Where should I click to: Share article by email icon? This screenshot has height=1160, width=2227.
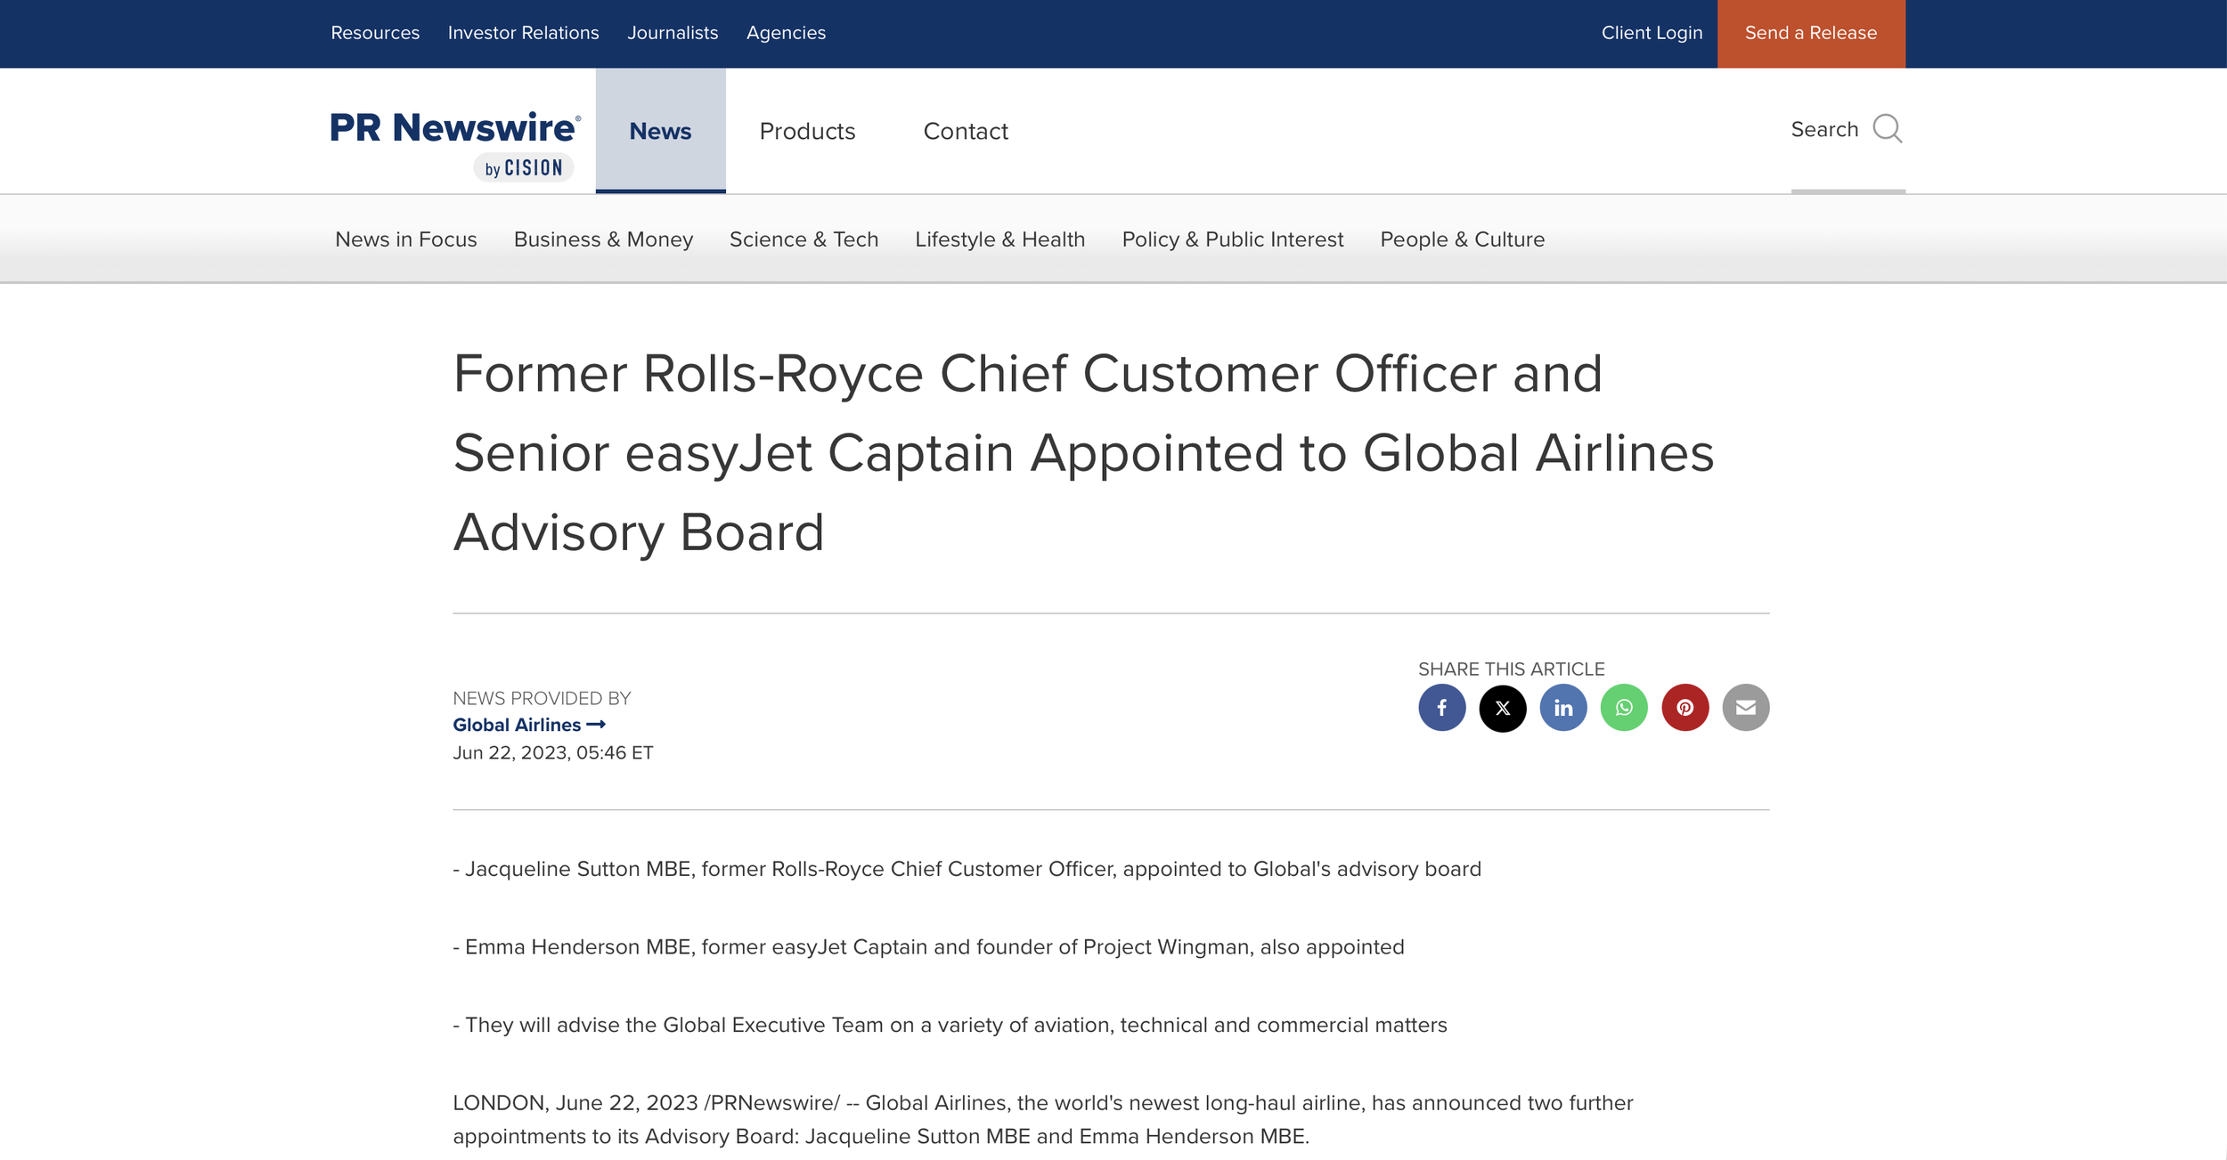tap(1745, 708)
